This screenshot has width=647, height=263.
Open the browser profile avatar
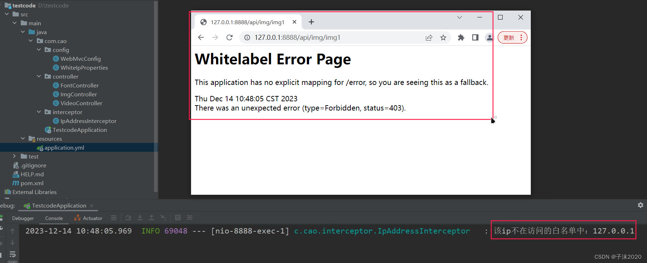pyautogui.click(x=489, y=37)
